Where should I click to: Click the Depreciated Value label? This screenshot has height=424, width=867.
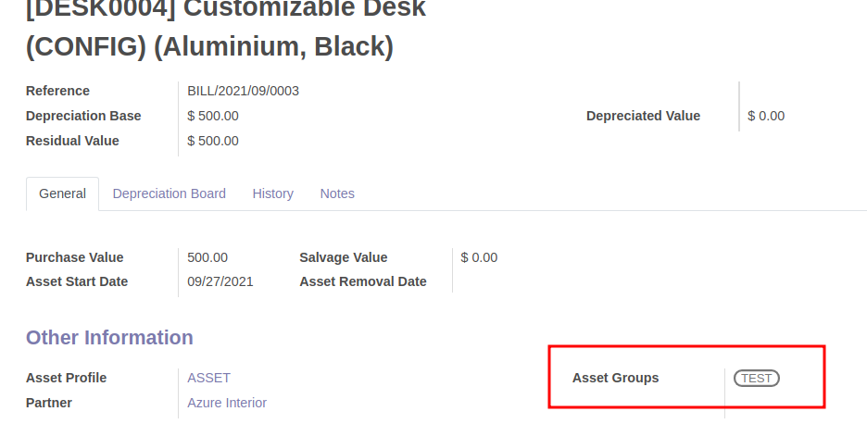click(x=643, y=116)
